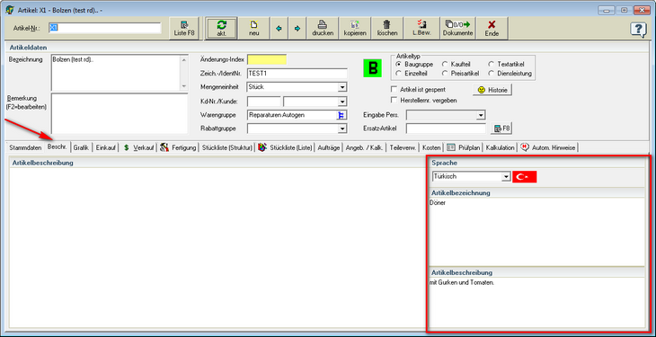The height and width of the screenshot is (337, 656).
Task: Refresh the article with the akt. button
Action: pyautogui.click(x=222, y=29)
